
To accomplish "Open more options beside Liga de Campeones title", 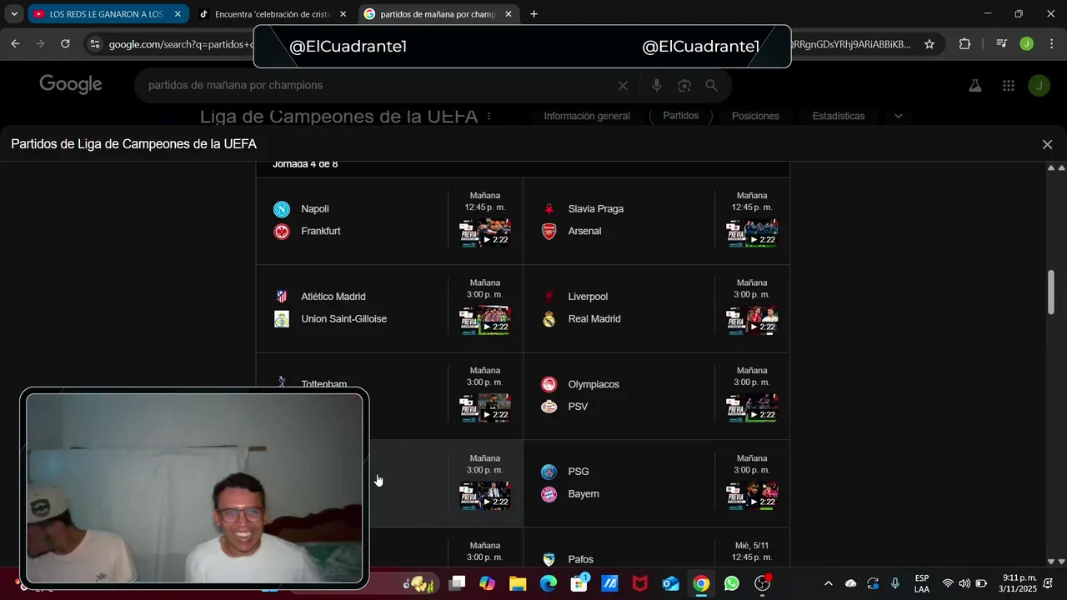I will pos(489,116).
